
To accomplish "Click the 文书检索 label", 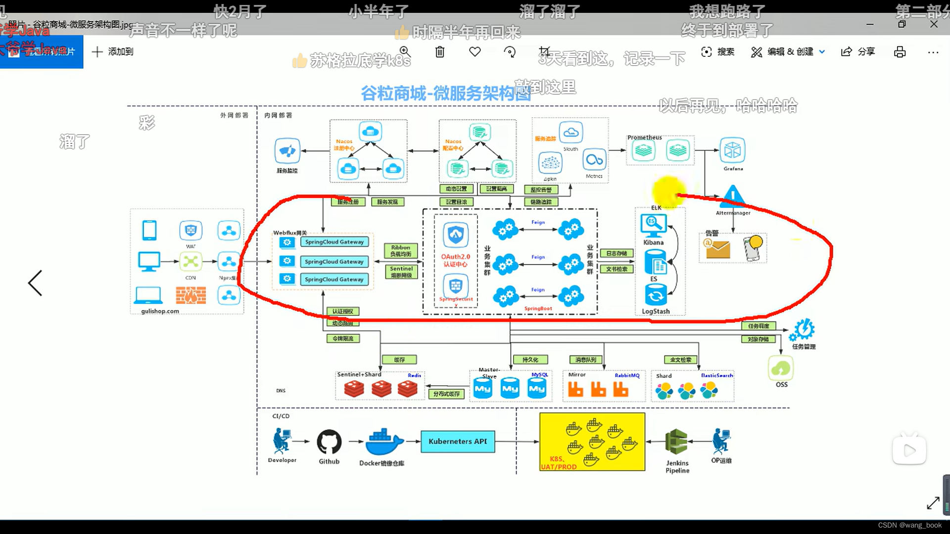I will 617,269.
